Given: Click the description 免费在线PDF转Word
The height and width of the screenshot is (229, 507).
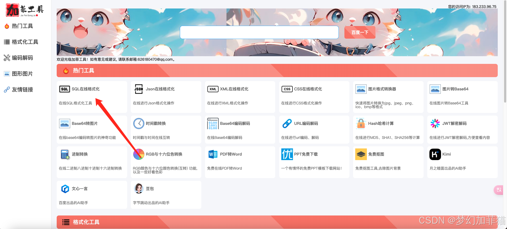Looking at the screenshot, I should click(x=225, y=168).
